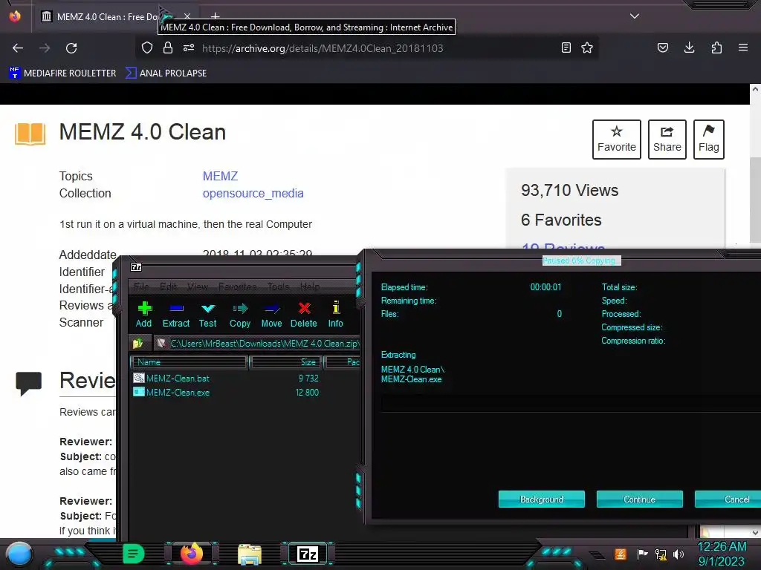Image resolution: width=761 pixels, height=570 pixels.
Task: Open the Firefox hamburger menu
Action: (x=743, y=47)
